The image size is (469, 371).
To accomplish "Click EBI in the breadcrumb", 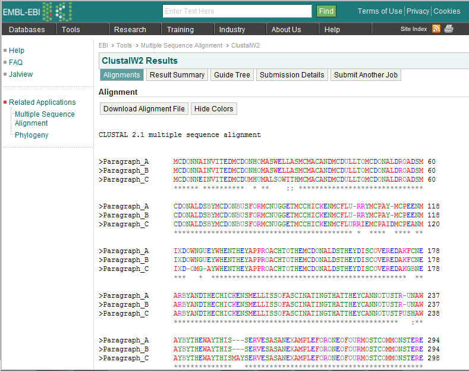I will [x=103, y=45].
